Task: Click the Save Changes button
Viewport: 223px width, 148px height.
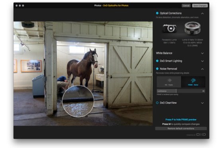Action: click(200, 6)
